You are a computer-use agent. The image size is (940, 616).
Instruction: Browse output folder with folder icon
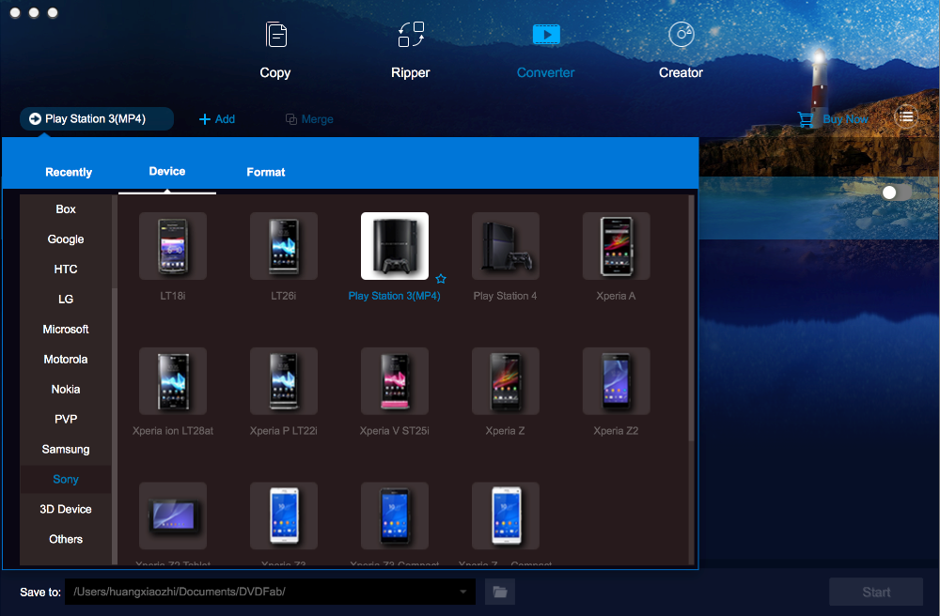tap(500, 592)
